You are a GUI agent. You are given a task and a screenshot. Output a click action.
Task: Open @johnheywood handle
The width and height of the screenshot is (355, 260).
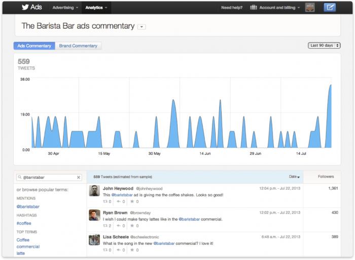point(149,188)
